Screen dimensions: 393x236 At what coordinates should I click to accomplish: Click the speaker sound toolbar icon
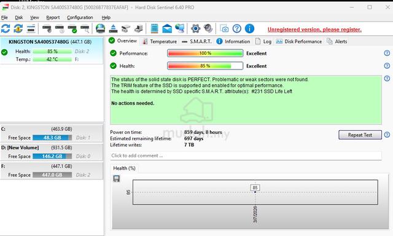(208, 29)
